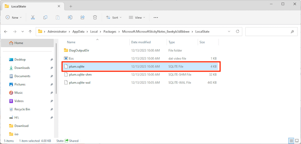The image size is (301, 144).
Task: Open the See more ellipsis menu
Action: (156, 17)
